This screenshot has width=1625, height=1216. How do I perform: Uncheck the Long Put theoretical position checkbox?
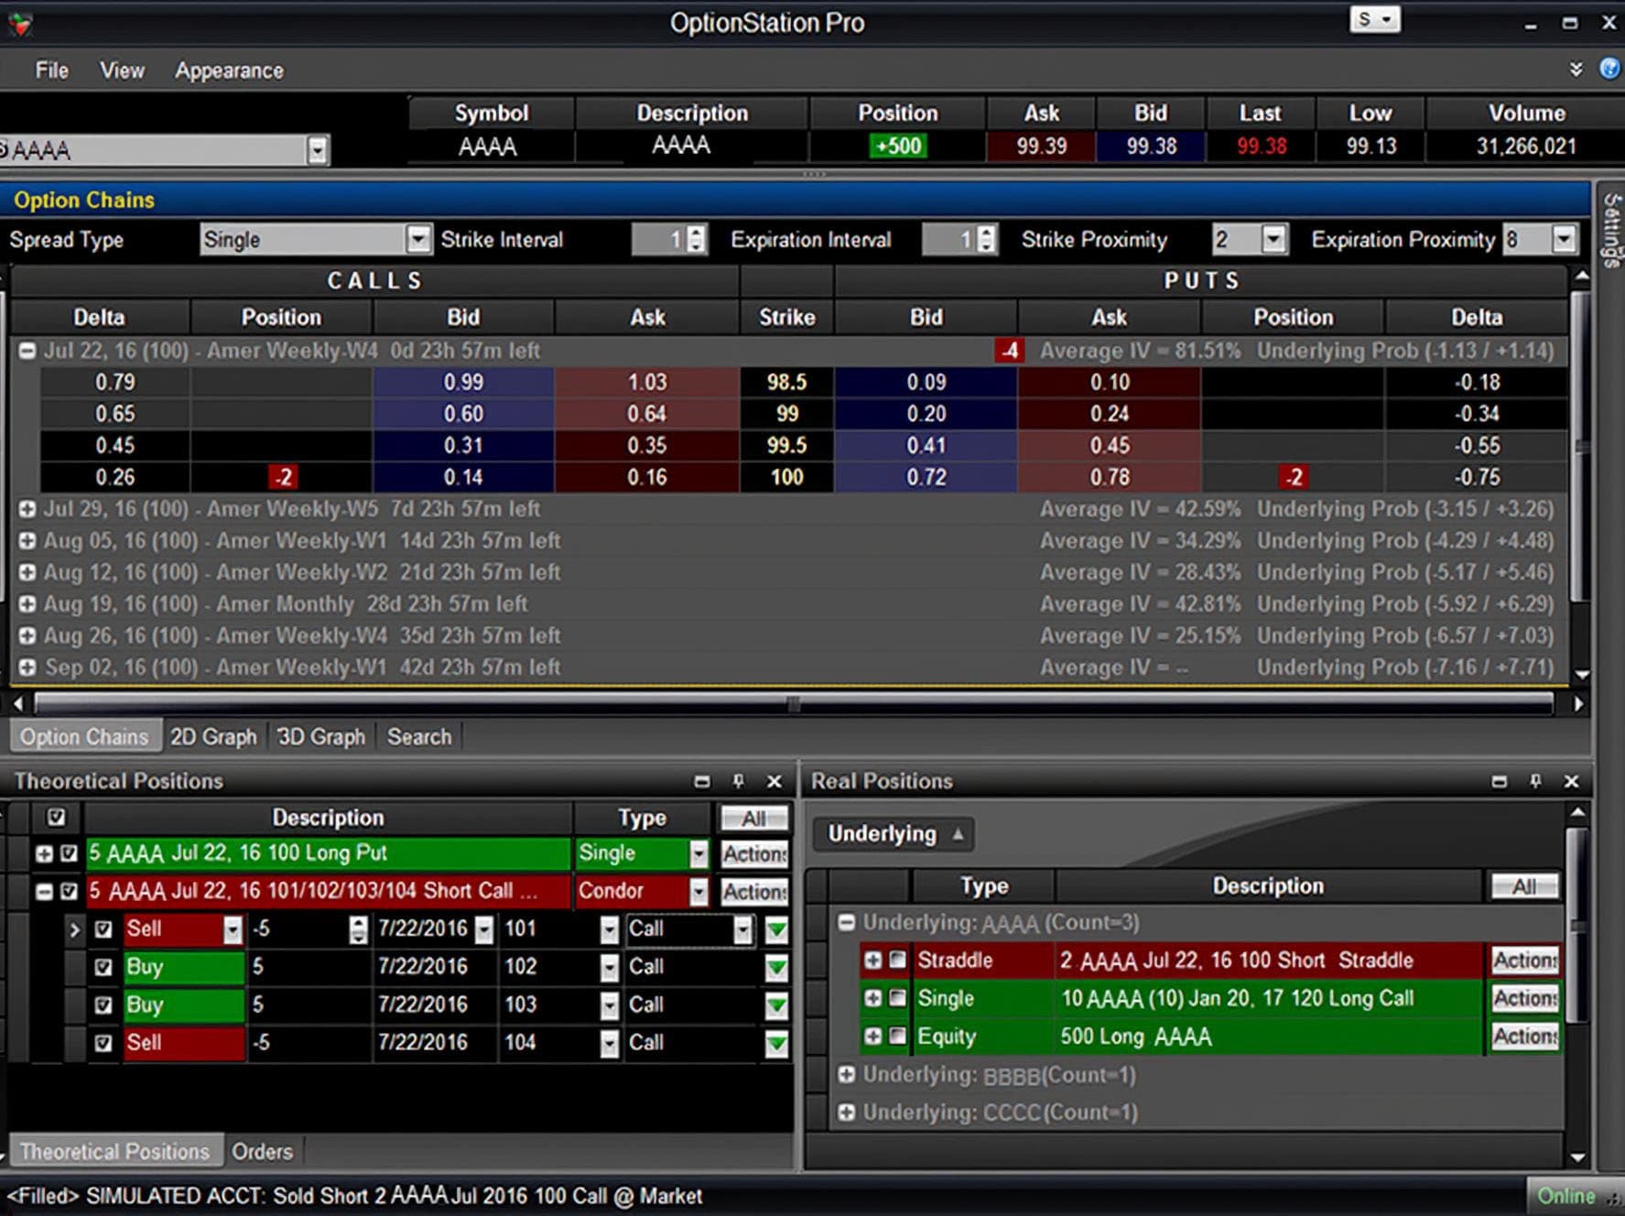[x=69, y=853]
